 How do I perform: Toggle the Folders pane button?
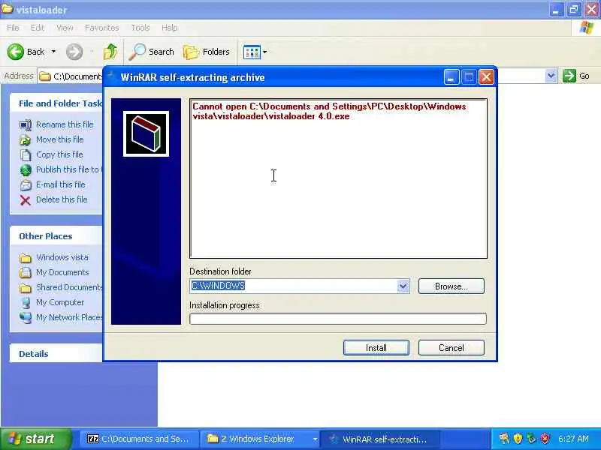click(206, 52)
